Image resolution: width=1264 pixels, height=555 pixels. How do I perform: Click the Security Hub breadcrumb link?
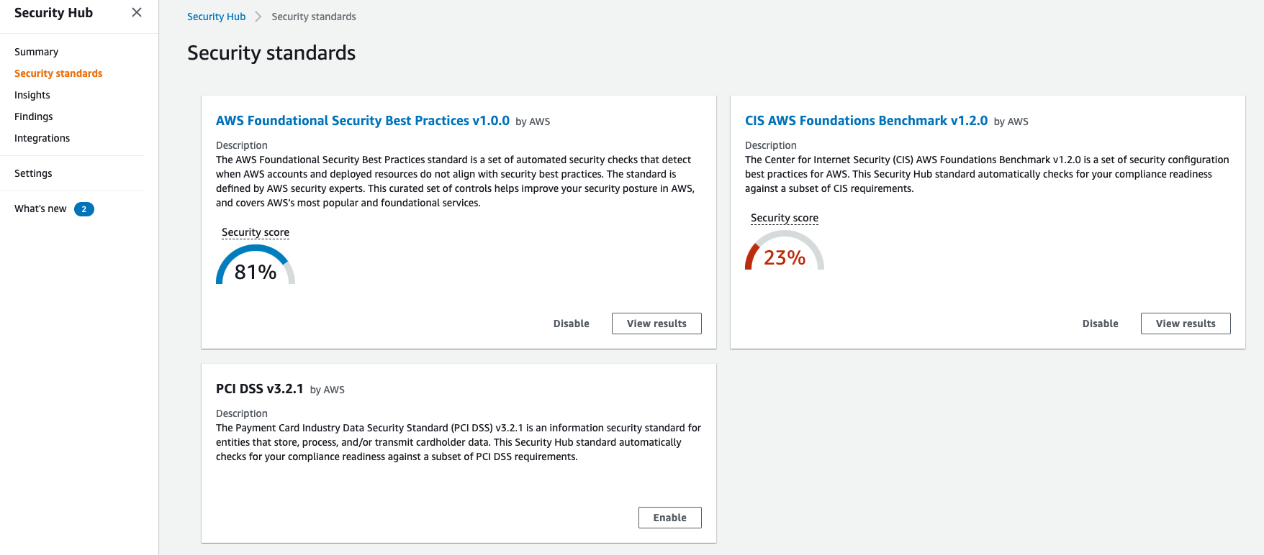(x=216, y=17)
